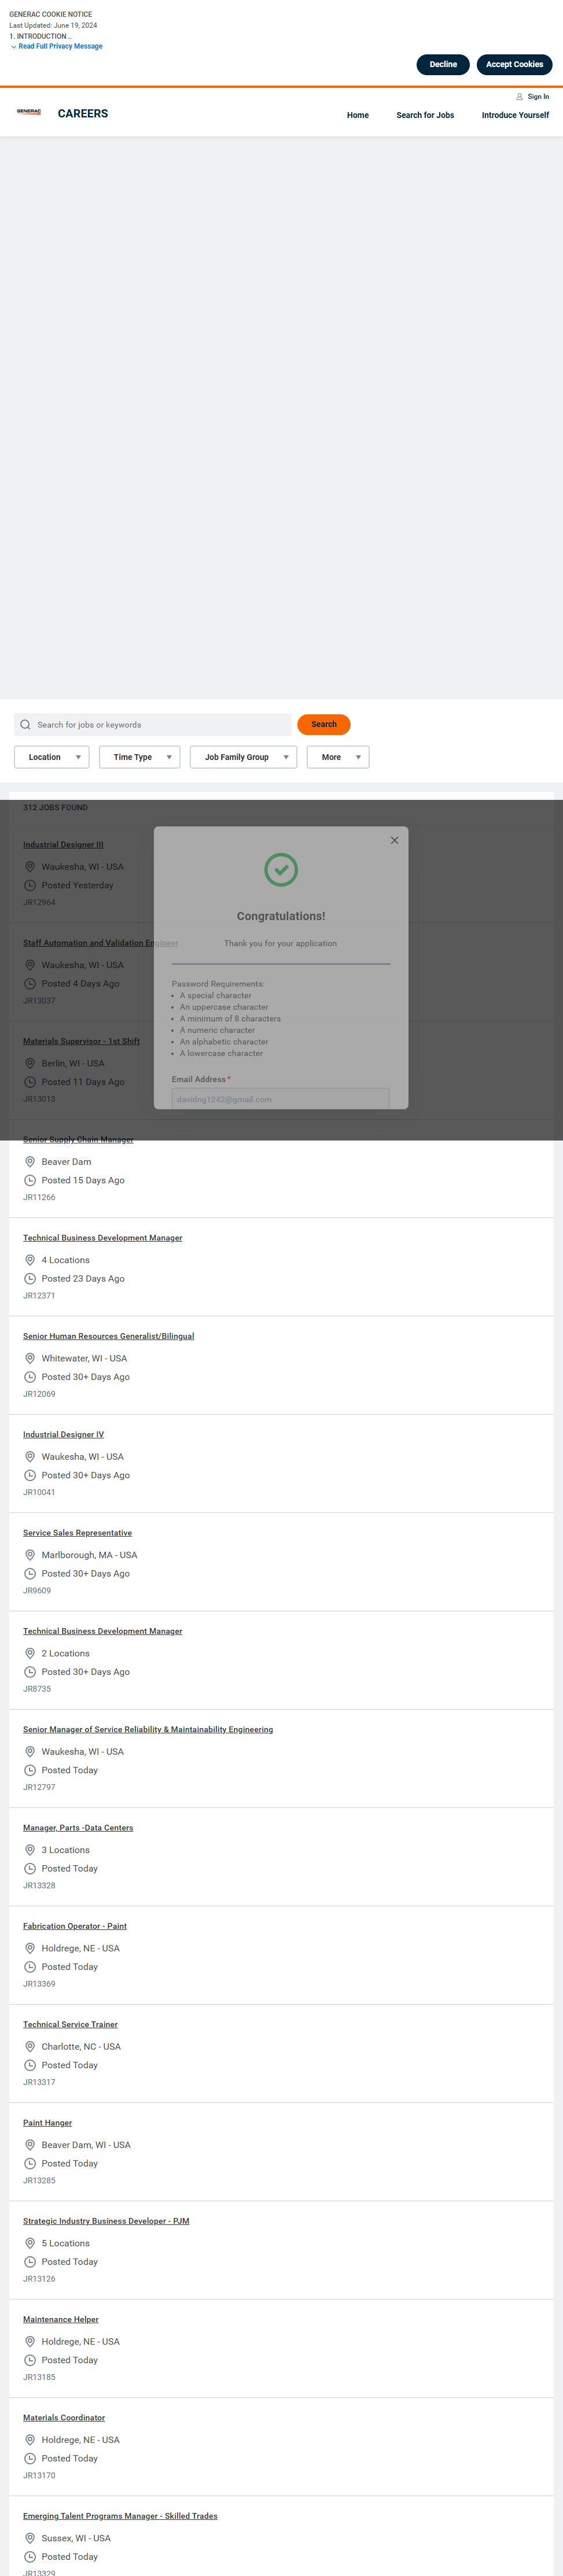Close the Congratulations dialog with X
The height and width of the screenshot is (2576, 563).
[394, 840]
